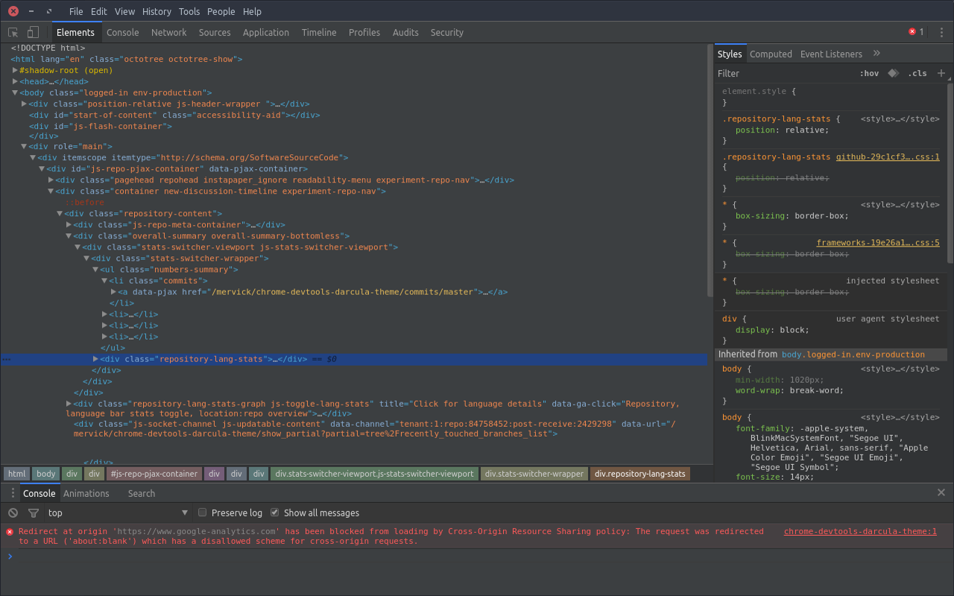Click the plus icon for a new style rule
Image resolution: width=954 pixels, height=596 pixels.
pos(941,73)
